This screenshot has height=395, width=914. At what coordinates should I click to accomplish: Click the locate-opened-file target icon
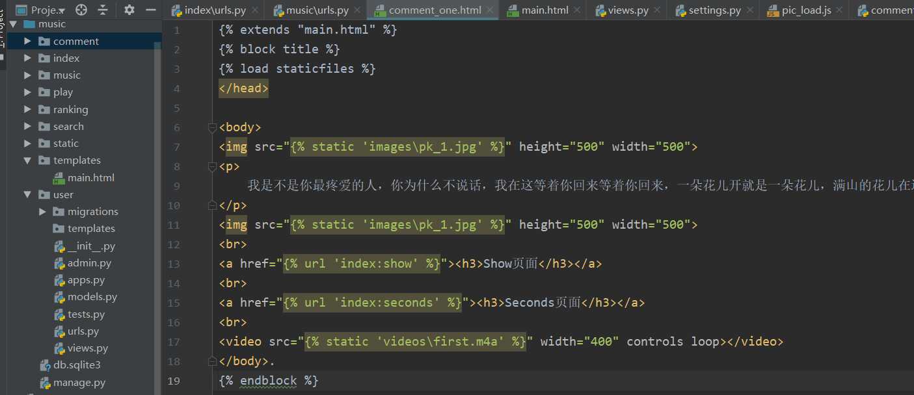[x=81, y=10]
